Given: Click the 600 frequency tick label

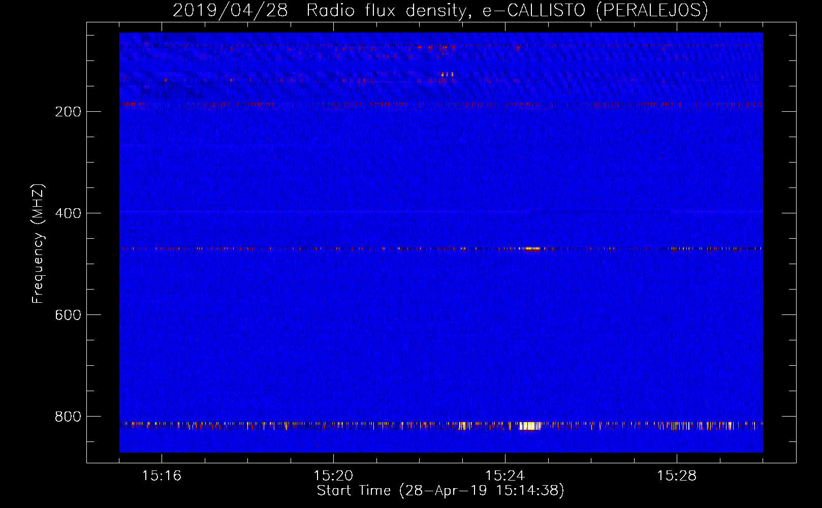Looking at the screenshot, I should pyautogui.click(x=68, y=315).
